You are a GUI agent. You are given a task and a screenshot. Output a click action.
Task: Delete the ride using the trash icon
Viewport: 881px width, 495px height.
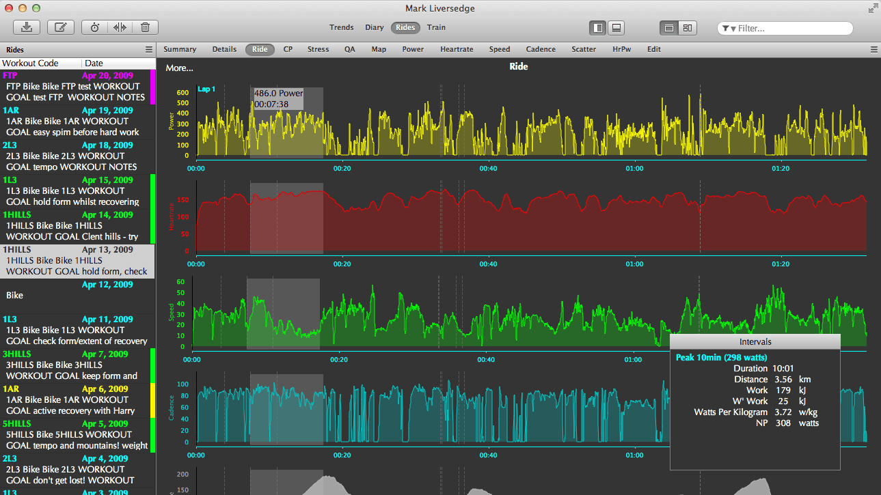145,27
